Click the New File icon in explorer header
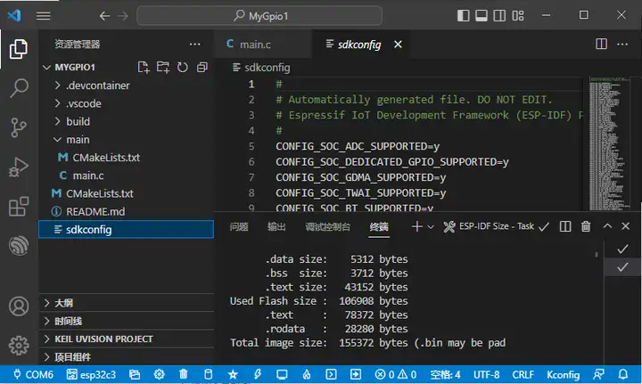This screenshot has width=642, height=384. point(144,68)
